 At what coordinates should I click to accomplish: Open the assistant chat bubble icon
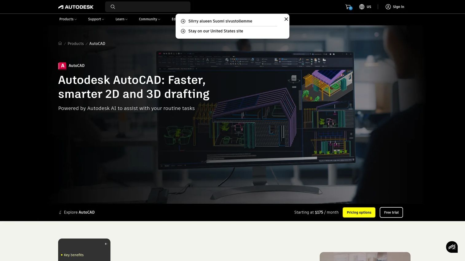(x=452, y=247)
